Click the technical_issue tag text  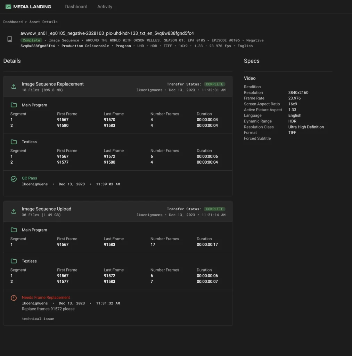38,318
